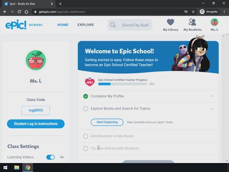This screenshot has width=229, height=172.
Task: Select Try Epic School with Students circle
Action: [x=85, y=148]
